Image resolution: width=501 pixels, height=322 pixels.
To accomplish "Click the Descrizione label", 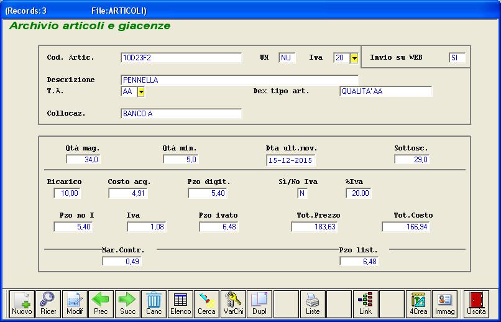I will pos(71,80).
